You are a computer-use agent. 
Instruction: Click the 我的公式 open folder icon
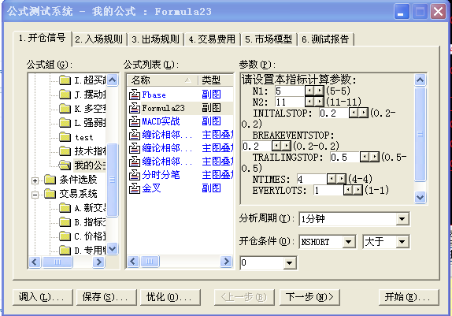click(65, 165)
